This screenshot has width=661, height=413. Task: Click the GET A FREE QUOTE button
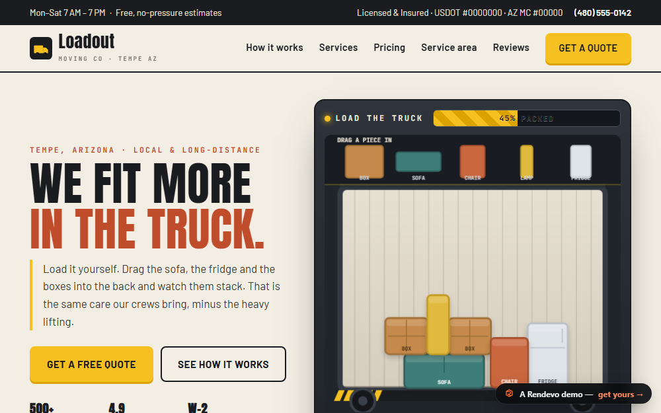click(x=91, y=365)
